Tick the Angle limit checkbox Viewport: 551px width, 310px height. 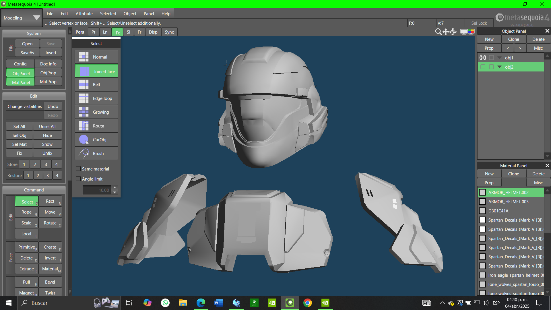tap(78, 179)
